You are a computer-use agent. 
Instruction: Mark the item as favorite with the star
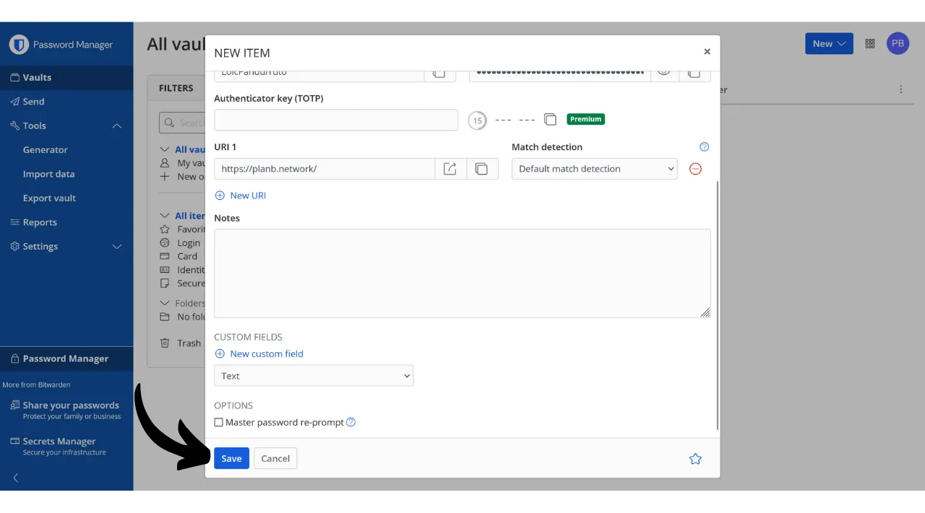(695, 459)
